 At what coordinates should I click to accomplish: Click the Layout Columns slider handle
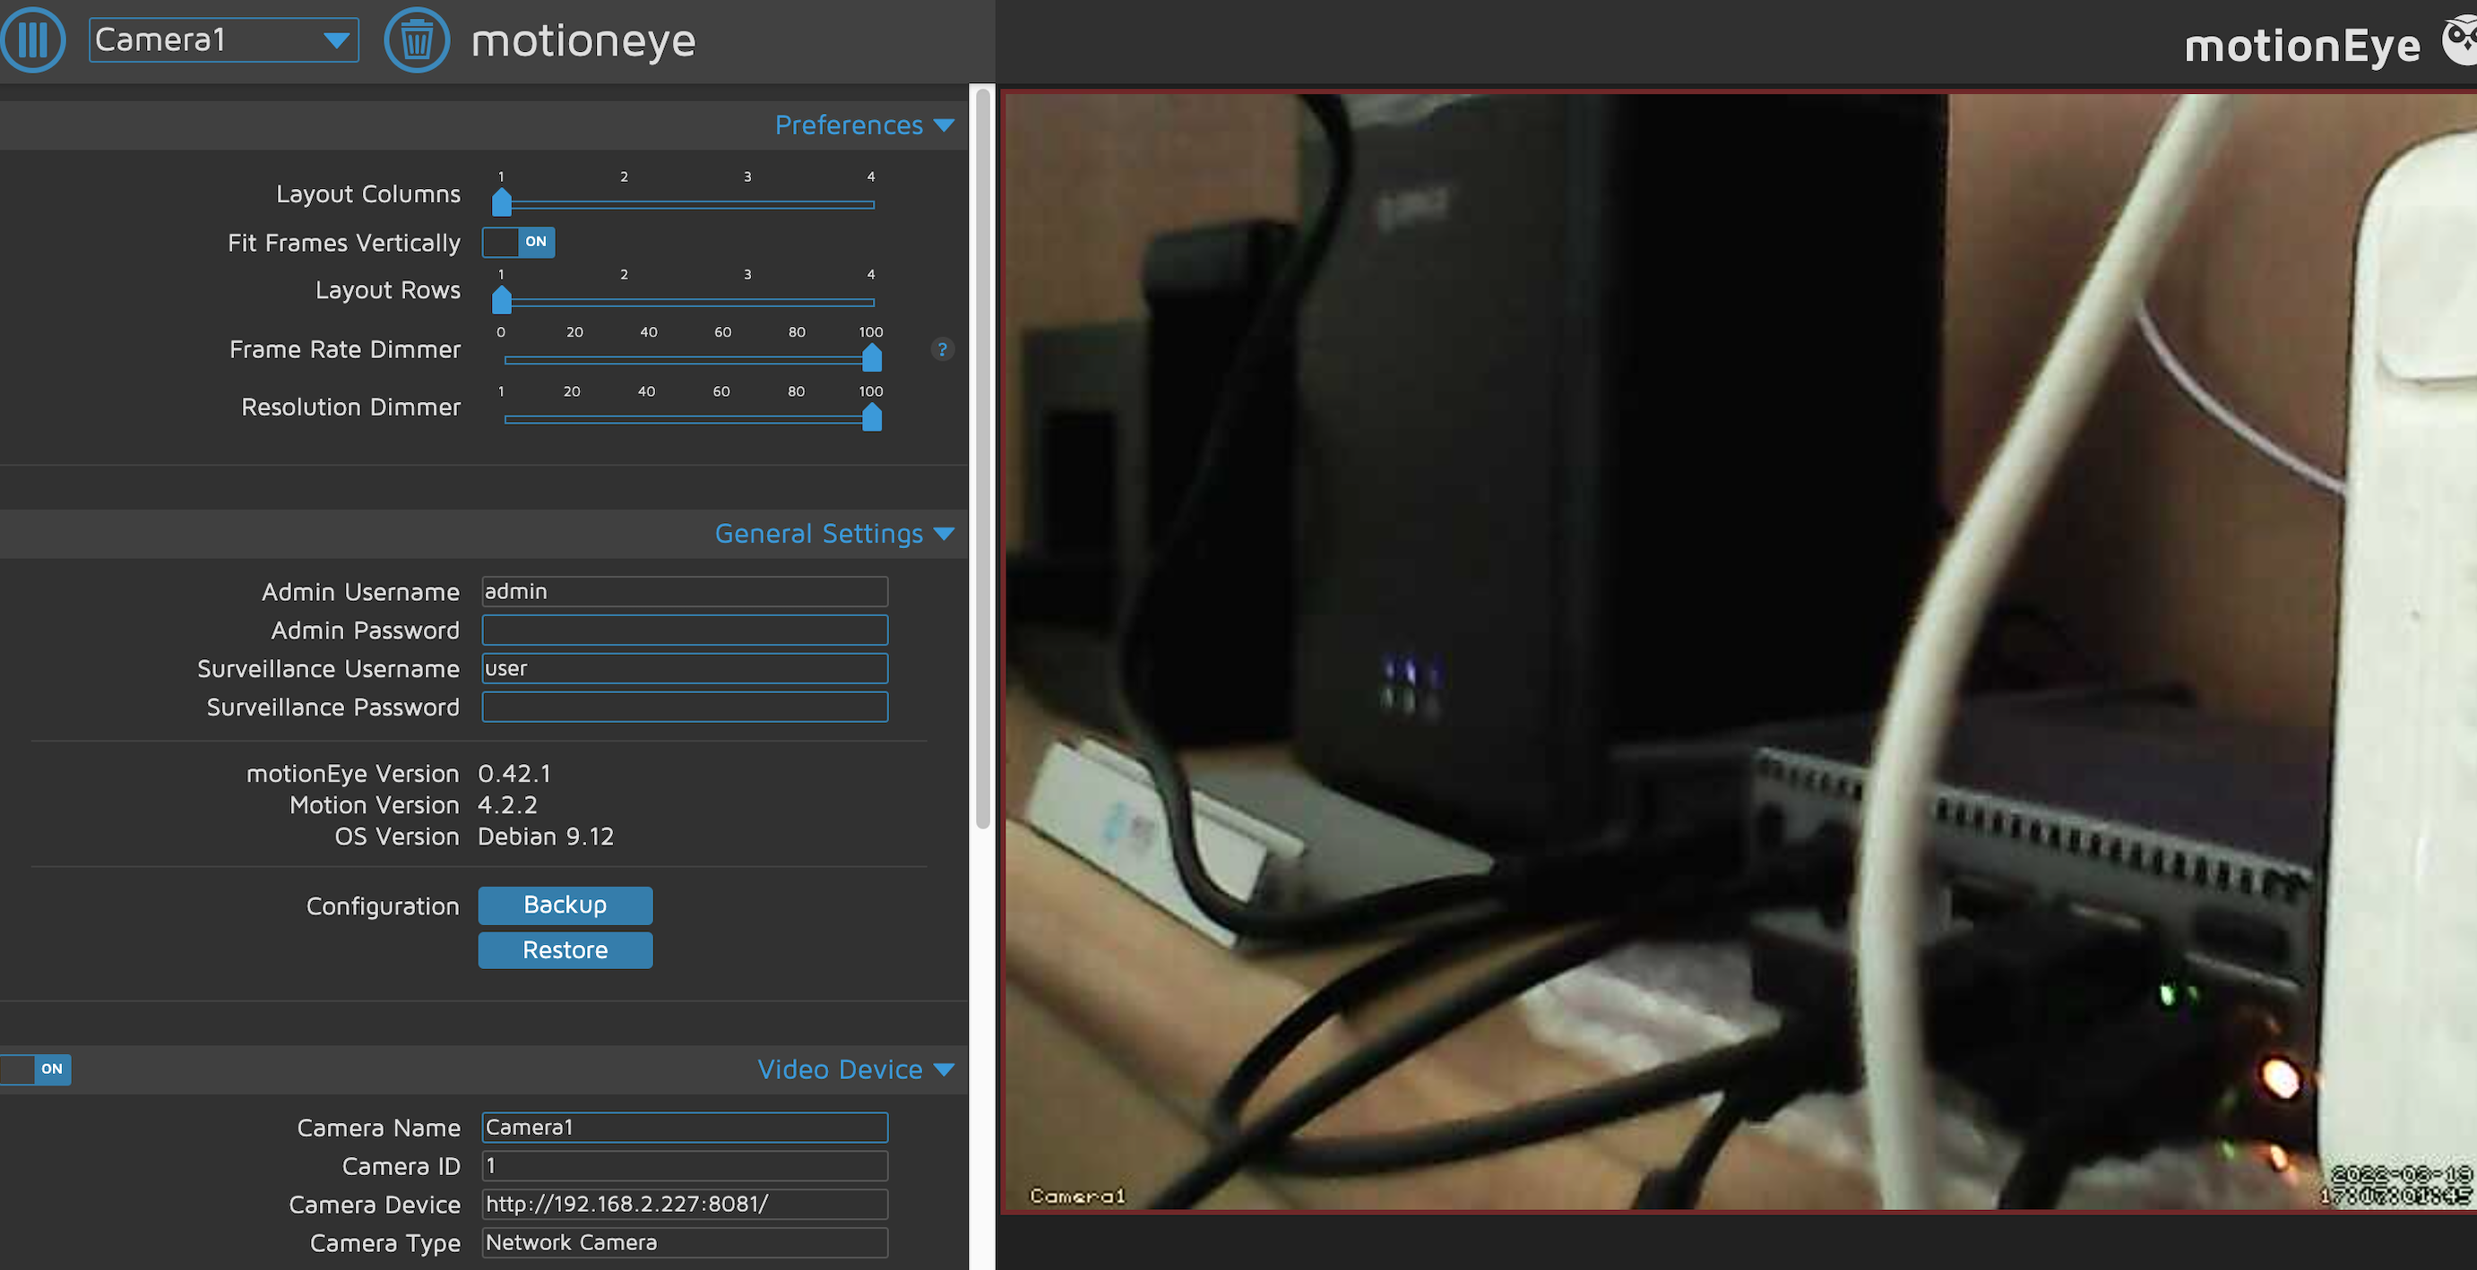click(x=501, y=202)
